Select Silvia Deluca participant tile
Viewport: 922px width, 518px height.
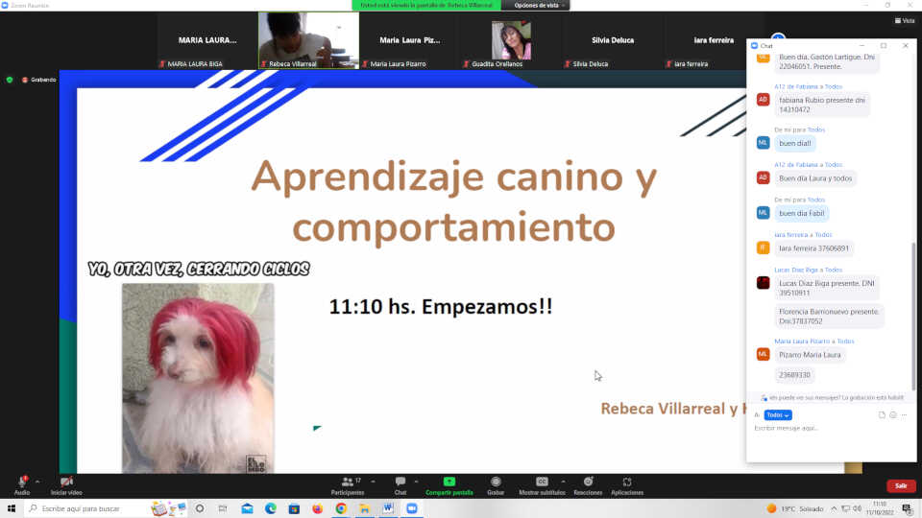612,40
